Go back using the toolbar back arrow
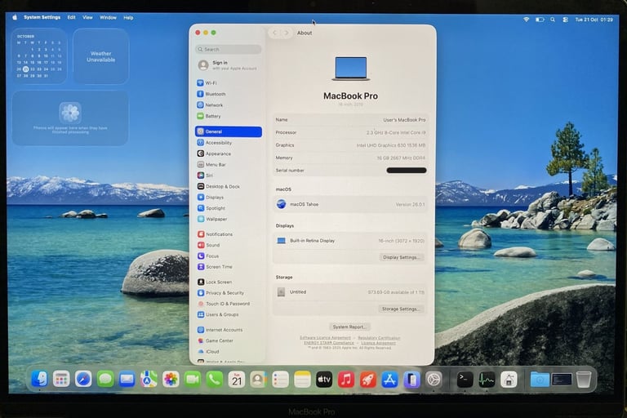 (x=274, y=33)
